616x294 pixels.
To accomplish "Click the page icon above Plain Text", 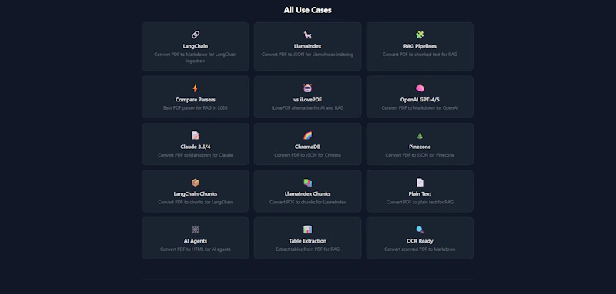I will [420, 183].
